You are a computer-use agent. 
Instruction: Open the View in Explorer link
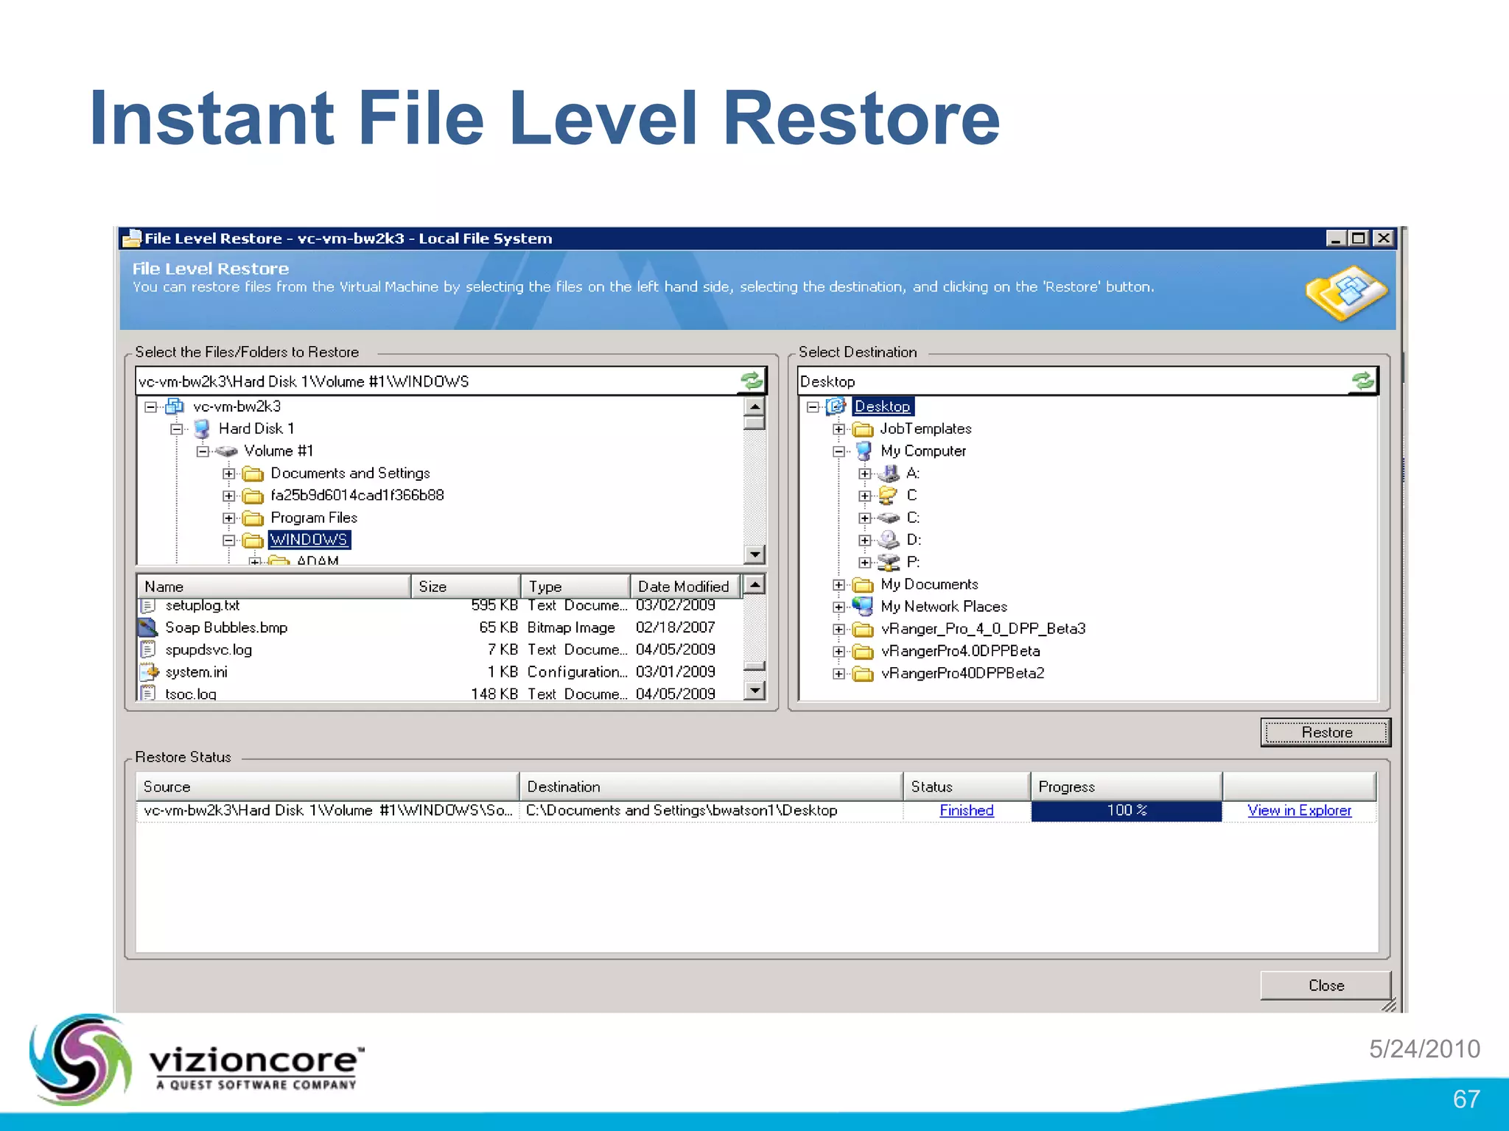(x=1299, y=810)
